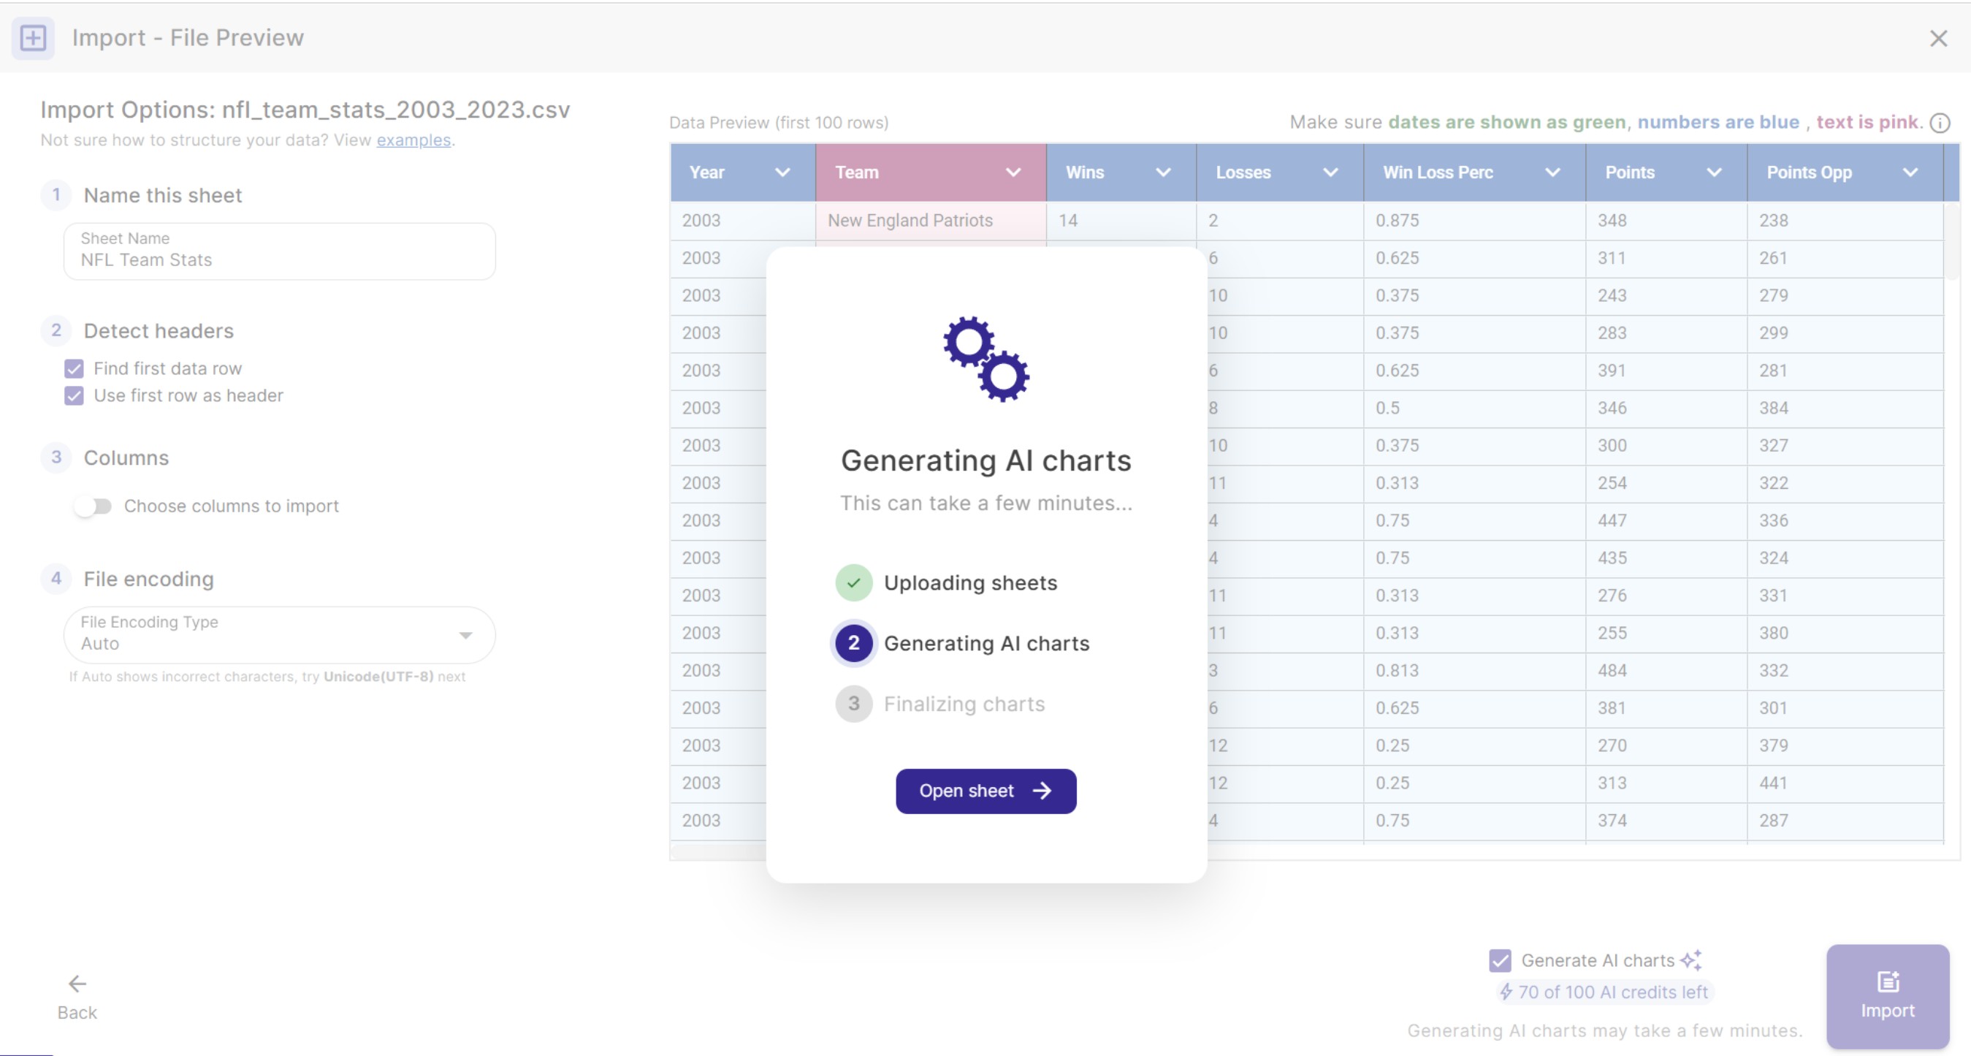Click the New England Patriots cell
The image size is (1971, 1056).
931,221
